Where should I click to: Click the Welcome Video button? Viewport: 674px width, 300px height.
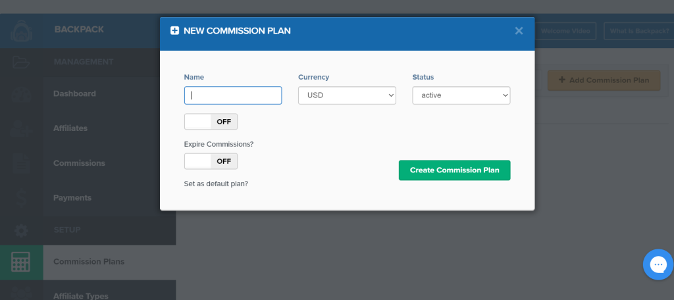click(x=567, y=31)
